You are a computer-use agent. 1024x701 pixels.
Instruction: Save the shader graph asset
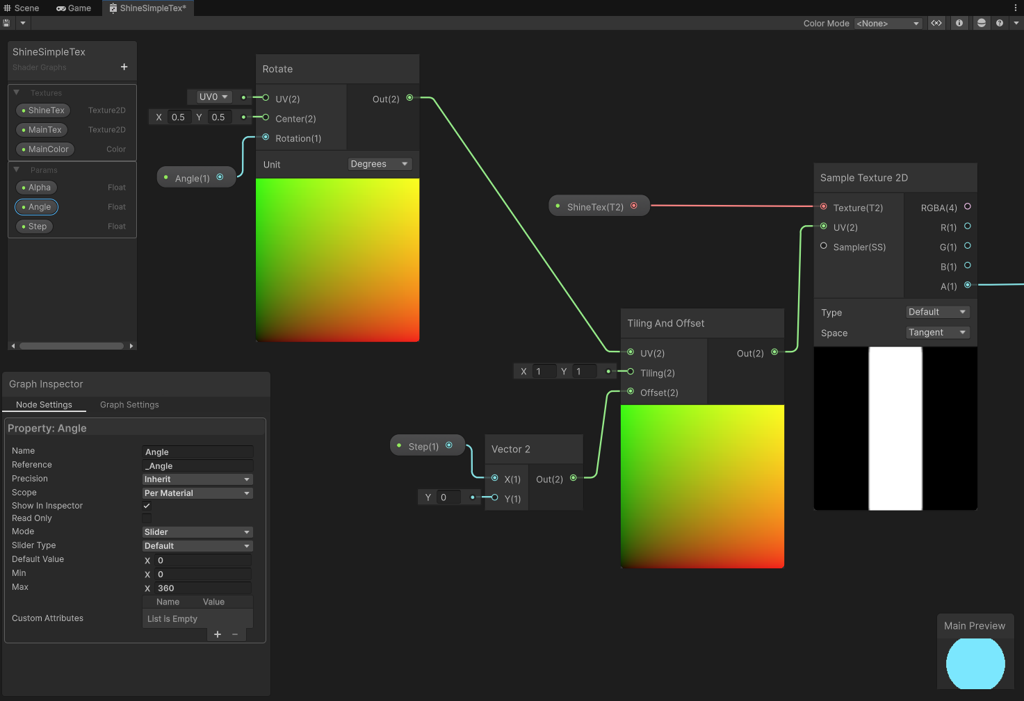(x=6, y=23)
